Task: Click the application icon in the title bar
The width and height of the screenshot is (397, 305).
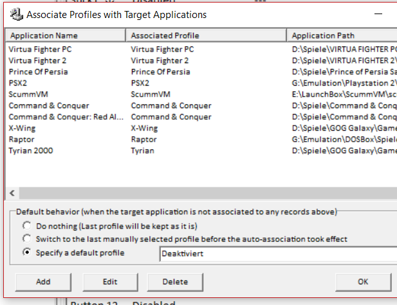Action: pyautogui.click(x=17, y=14)
